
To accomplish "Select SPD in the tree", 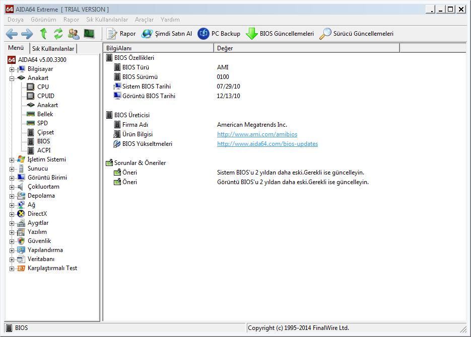I will (x=42, y=123).
